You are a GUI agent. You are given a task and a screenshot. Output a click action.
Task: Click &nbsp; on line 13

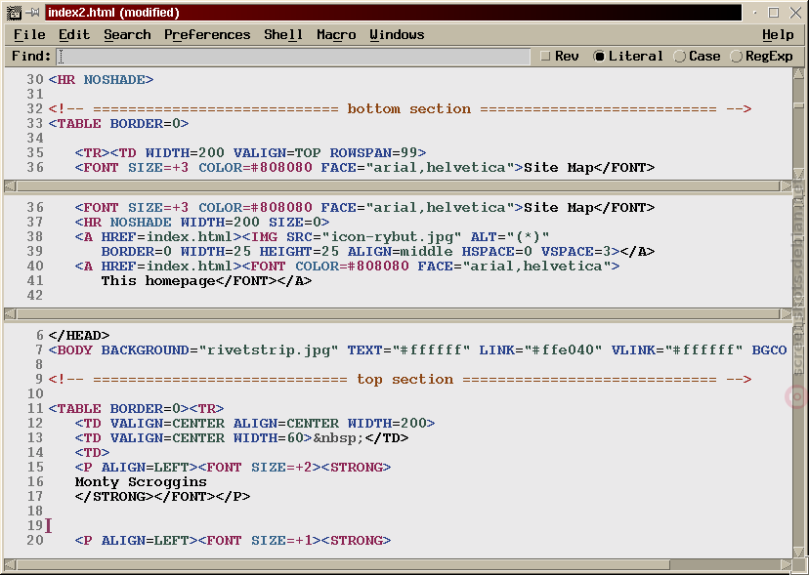point(338,438)
